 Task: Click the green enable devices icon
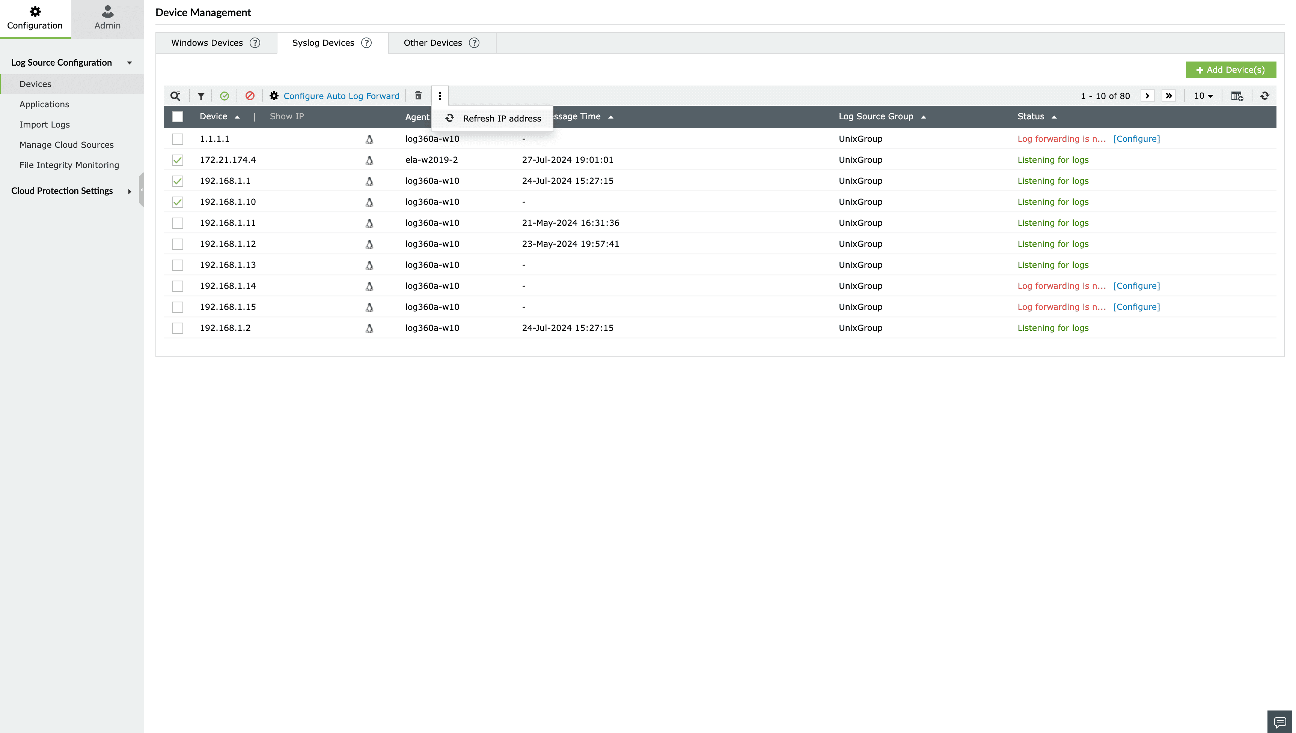[x=225, y=96]
